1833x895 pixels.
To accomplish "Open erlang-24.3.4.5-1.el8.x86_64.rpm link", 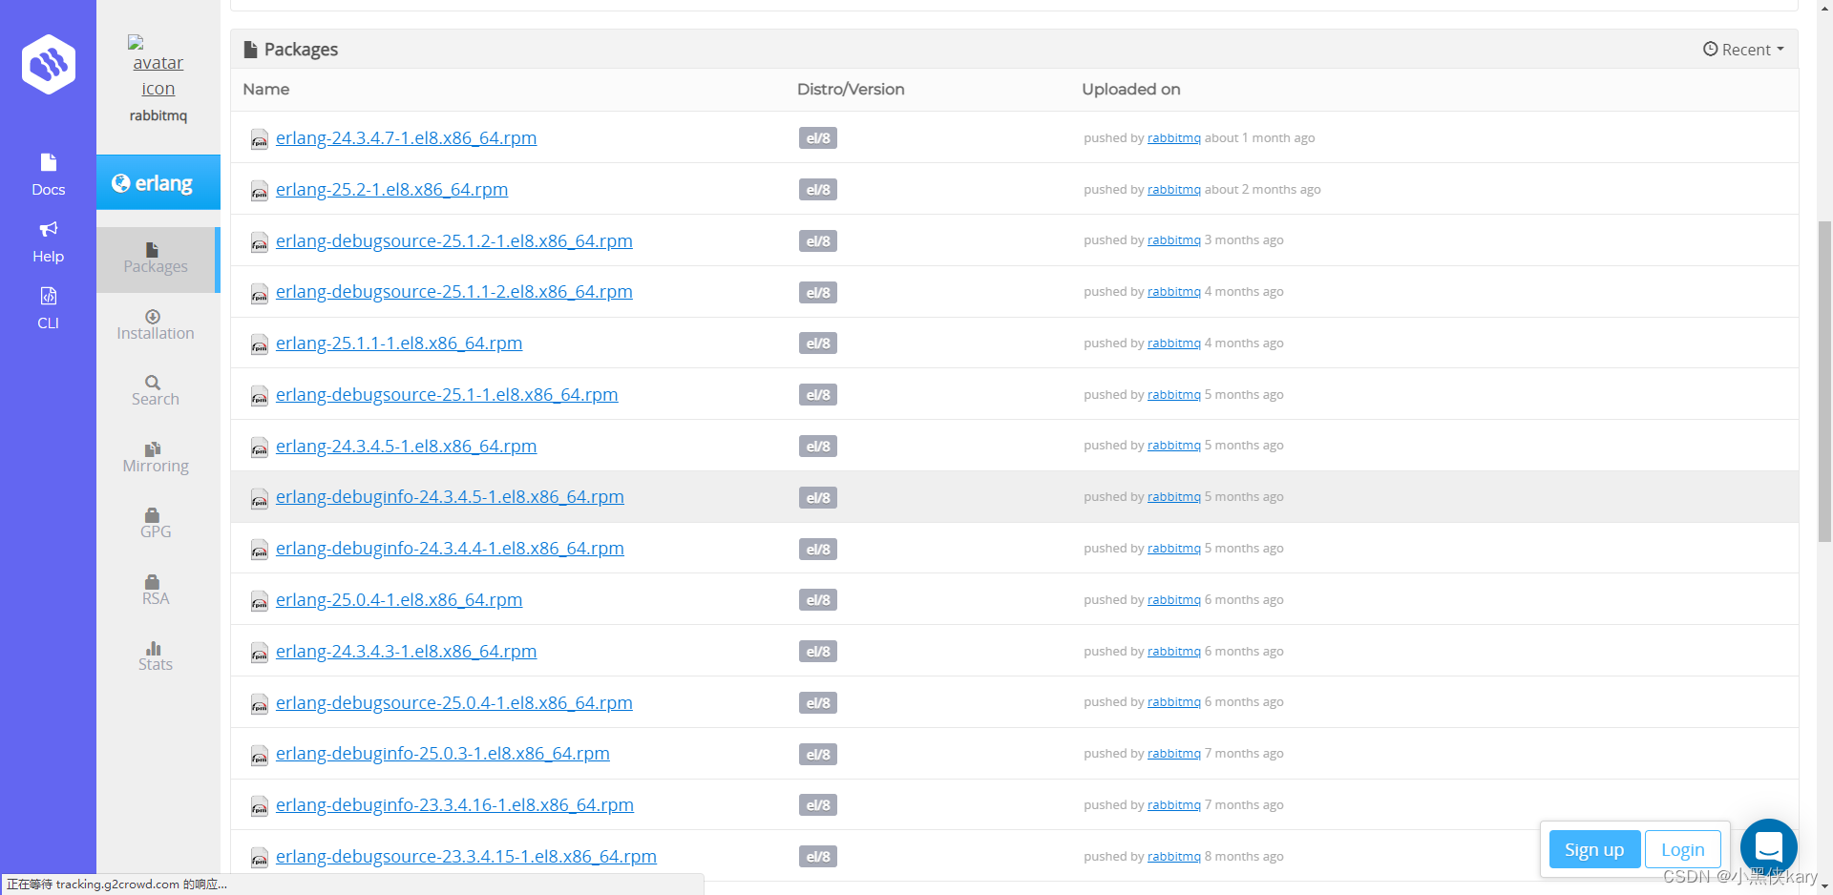I will 406,447.
